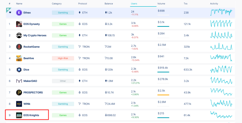Open the BeeHive dapp link
This screenshot has width=242, height=123.
pyautogui.click(x=29, y=58)
